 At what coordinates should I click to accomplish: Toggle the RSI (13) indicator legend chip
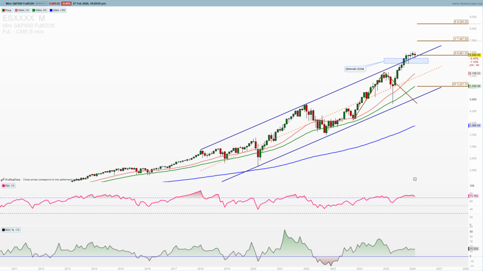9,185
